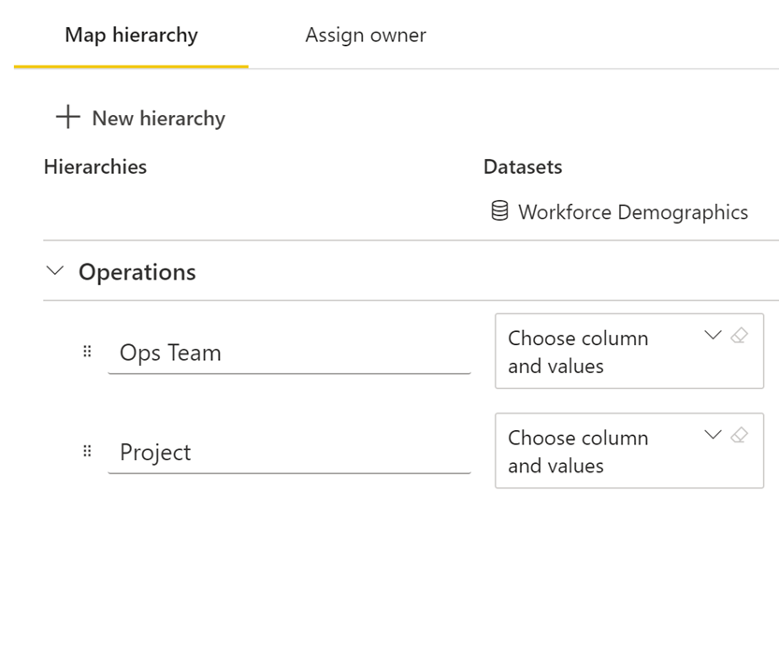This screenshot has width=779, height=664.
Task: Open the Choose column dropdown for Ops Team
Action: click(713, 336)
